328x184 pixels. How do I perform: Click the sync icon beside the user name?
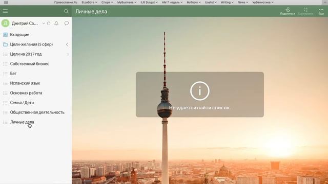point(49,23)
